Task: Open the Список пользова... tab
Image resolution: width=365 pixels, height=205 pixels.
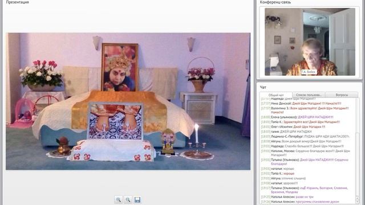Action: click(309, 95)
